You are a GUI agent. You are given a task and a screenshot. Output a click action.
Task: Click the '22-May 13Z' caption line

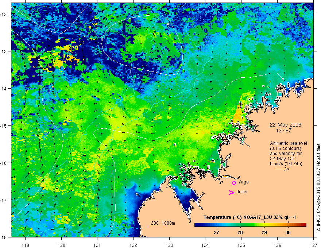coord(283,159)
